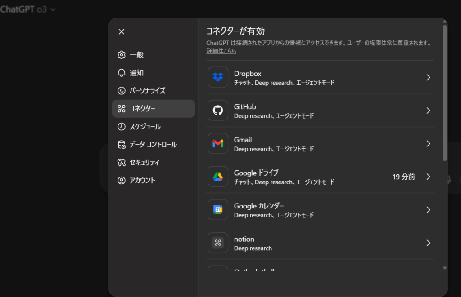Click the connectors icon beside コネクター
The height and width of the screenshot is (297, 461).
pyautogui.click(x=122, y=109)
